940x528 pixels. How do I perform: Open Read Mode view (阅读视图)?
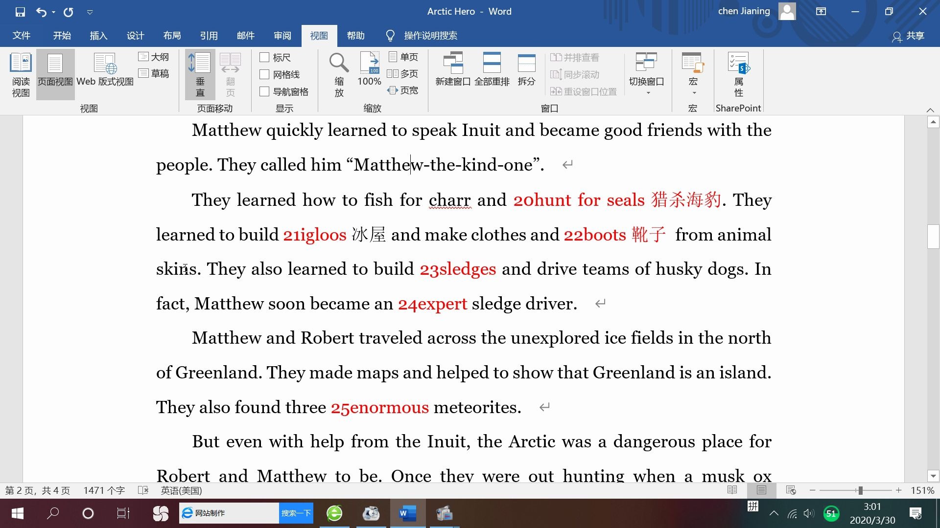coord(21,75)
